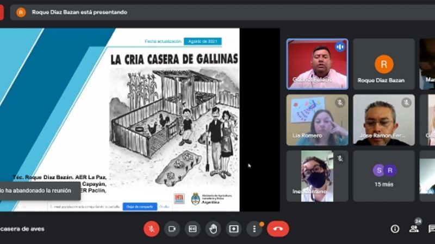The width and height of the screenshot is (435, 244).
Task: Toggle the muted microphone button
Action: click(x=152, y=229)
